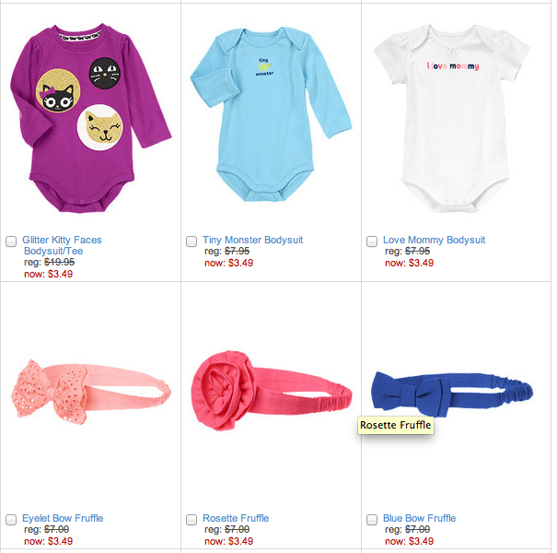Check the Eyelet Bow Fruffle checkbox
This screenshot has width=557, height=553.
(x=11, y=520)
